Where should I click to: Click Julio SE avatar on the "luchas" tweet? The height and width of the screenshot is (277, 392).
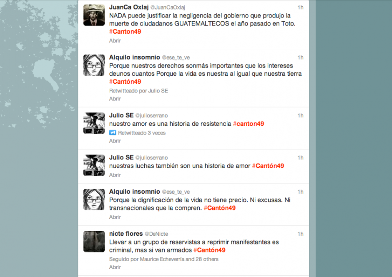coord(94,165)
